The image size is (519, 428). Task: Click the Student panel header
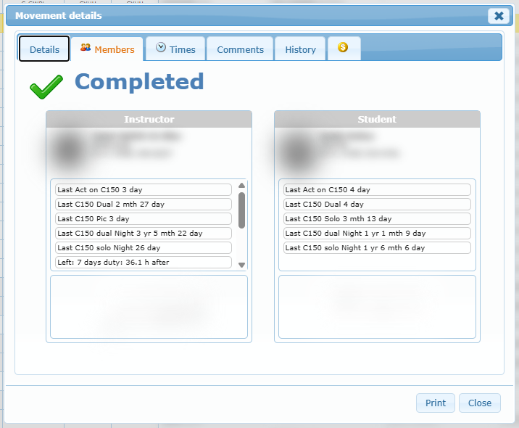(x=377, y=119)
